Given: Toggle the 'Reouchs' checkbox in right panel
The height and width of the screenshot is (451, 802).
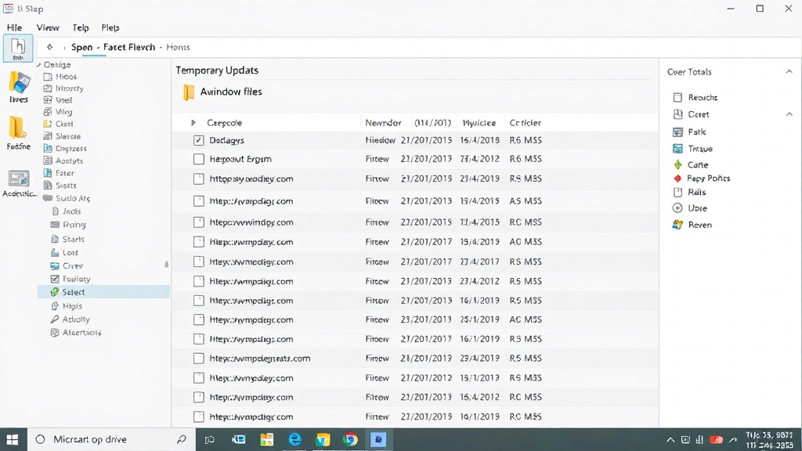Looking at the screenshot, I should tap(677, 97).
